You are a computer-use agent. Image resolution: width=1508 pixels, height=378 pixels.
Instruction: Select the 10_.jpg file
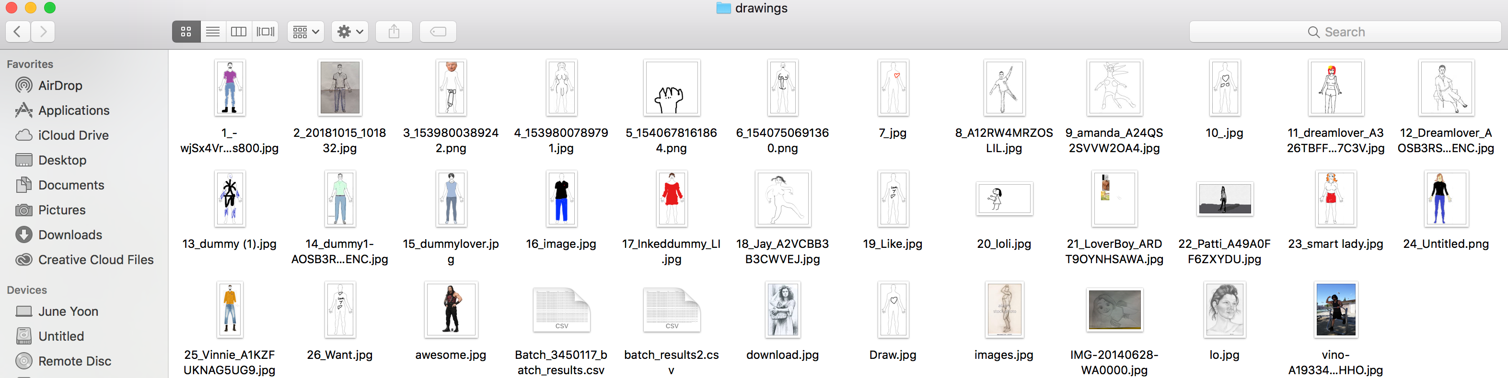[1225, 88]
